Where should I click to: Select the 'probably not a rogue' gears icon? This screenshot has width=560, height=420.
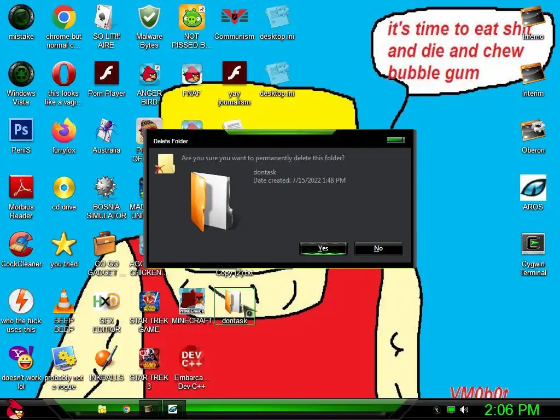pos(64,368)
